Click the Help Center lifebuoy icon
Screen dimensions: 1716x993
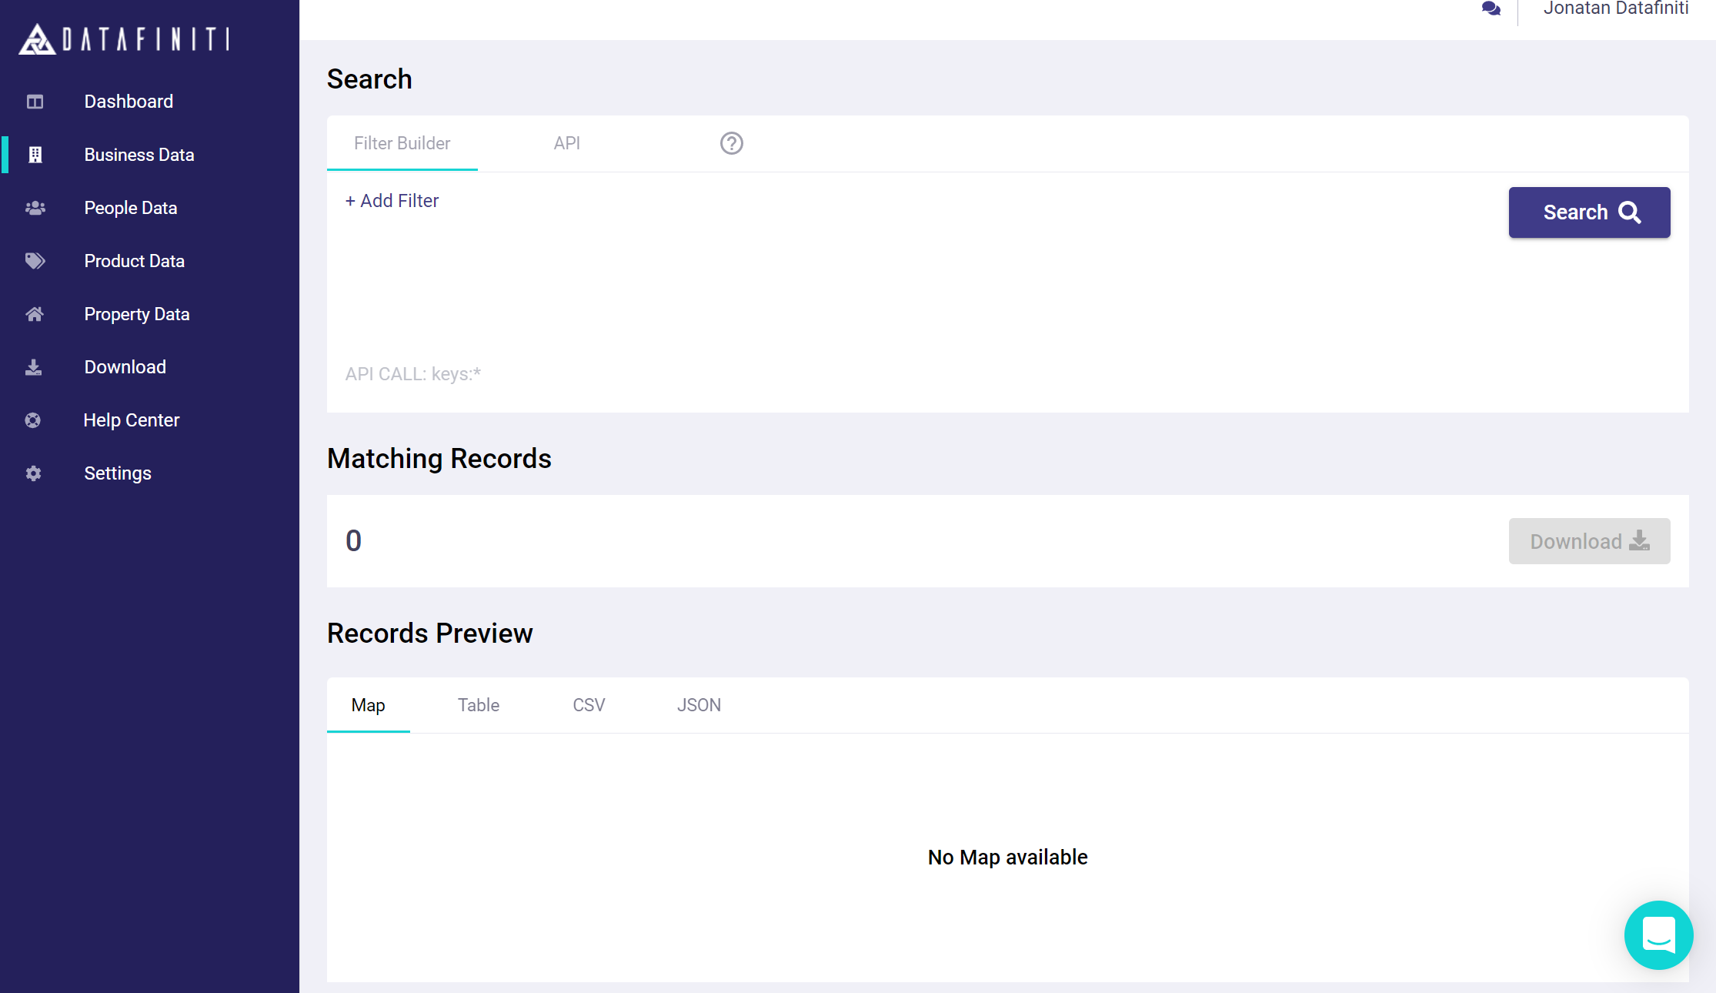[x=33, y=420]
